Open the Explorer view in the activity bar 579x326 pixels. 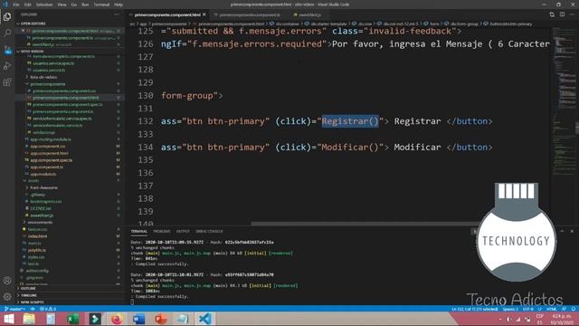(7, 17)
